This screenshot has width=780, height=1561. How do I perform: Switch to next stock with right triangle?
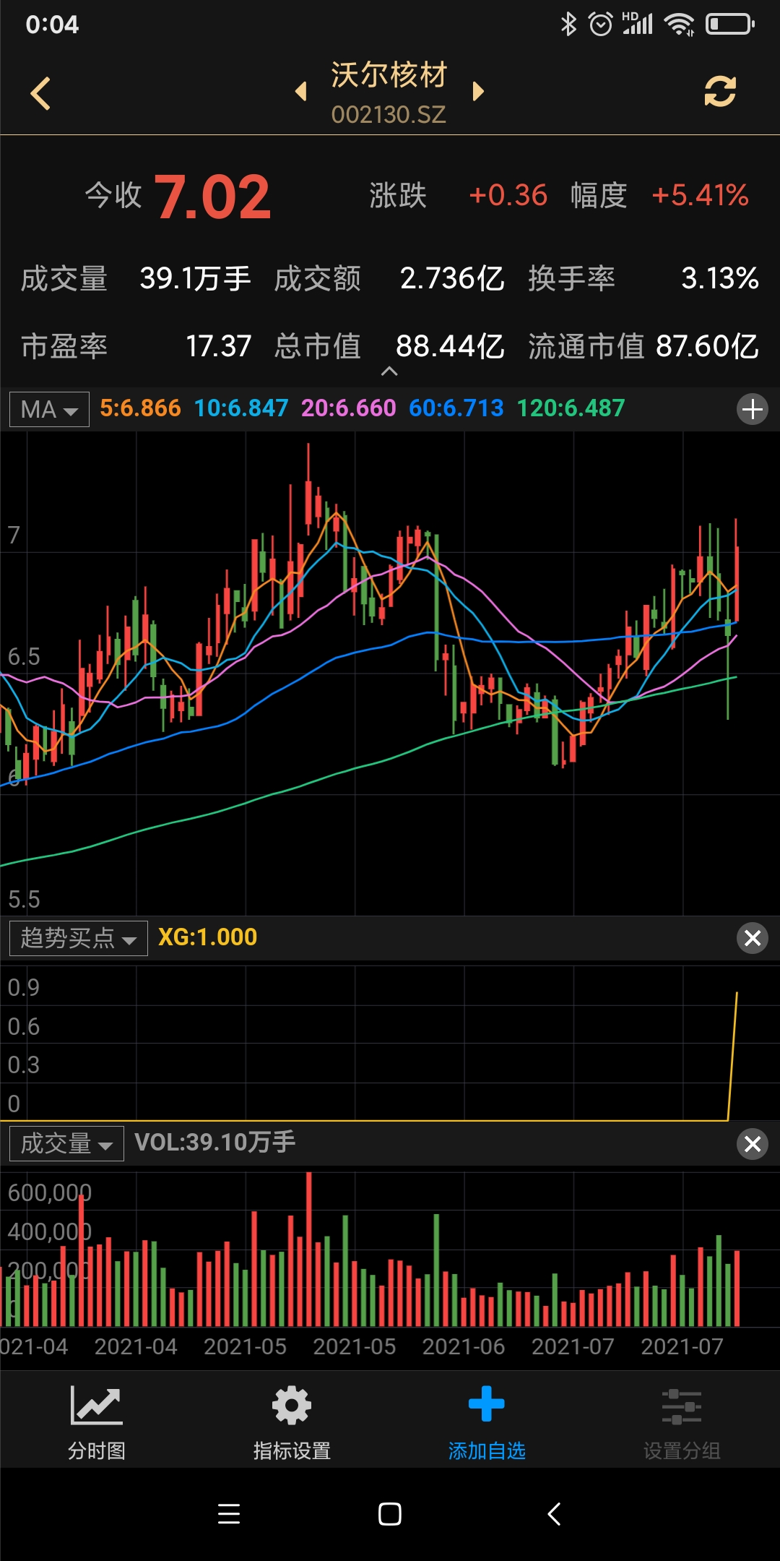point(477,92)
